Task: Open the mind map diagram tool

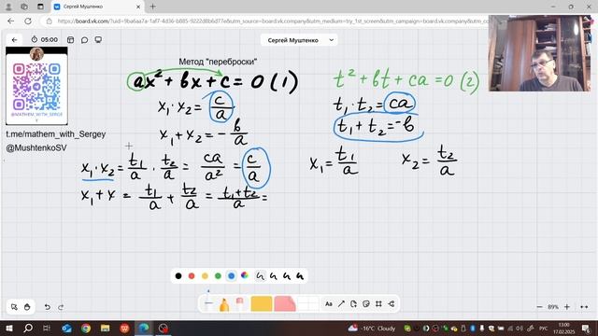Action: tap(392, 304)
